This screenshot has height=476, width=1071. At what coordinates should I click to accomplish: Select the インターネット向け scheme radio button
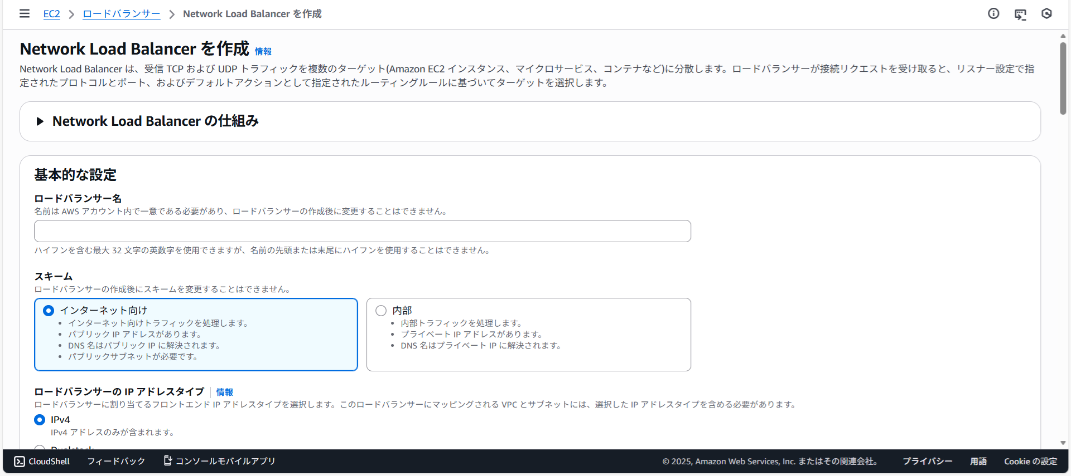click(49, 311)
